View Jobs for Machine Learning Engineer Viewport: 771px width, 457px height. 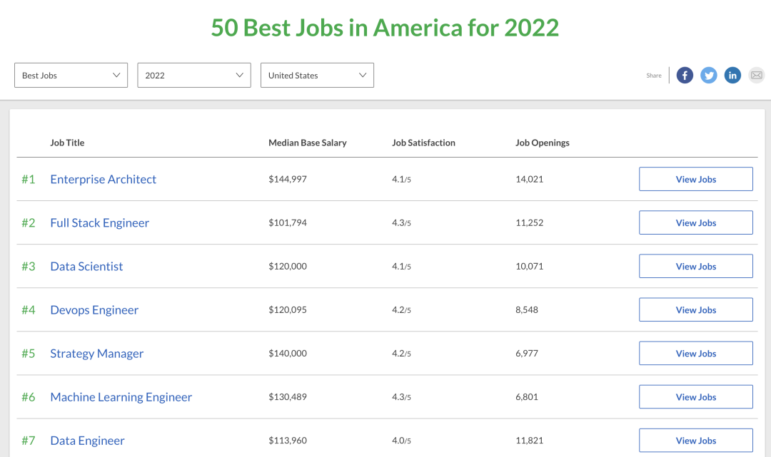(696, 397)
